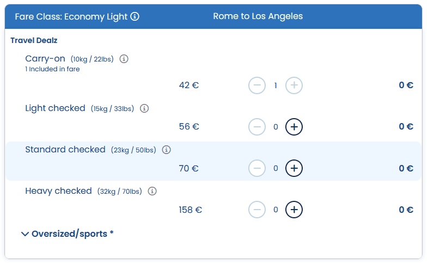View Heavy checked baggage info icon
Viewport: 428px width, 264px height.
coord(152,191)
